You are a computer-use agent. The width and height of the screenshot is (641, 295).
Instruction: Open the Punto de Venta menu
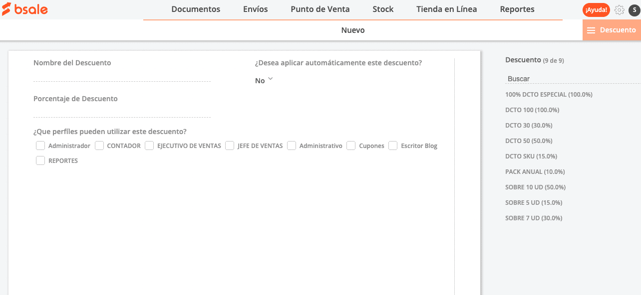[x=320, y=9]
